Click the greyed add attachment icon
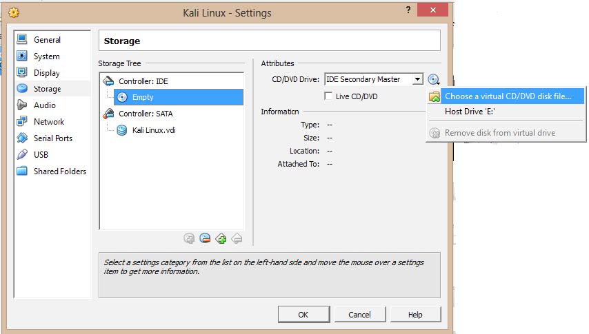The image size is (589, 334). click(189, 238)
